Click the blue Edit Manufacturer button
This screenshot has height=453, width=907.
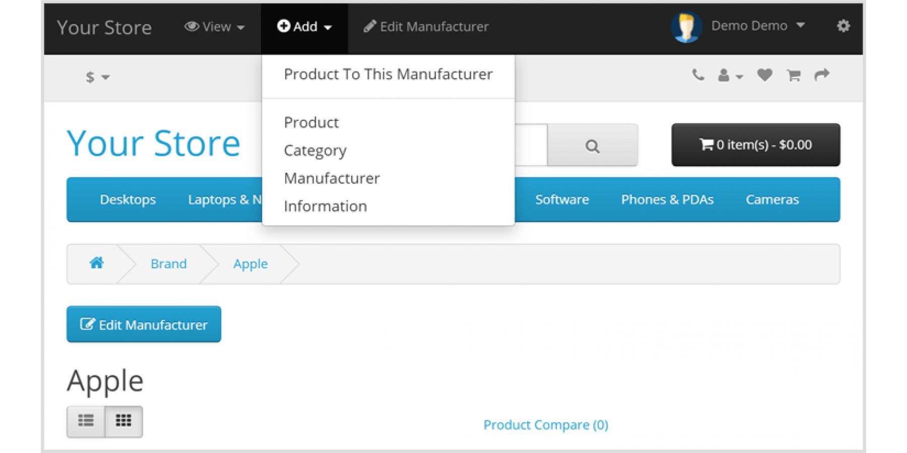[x=144, y=324]
